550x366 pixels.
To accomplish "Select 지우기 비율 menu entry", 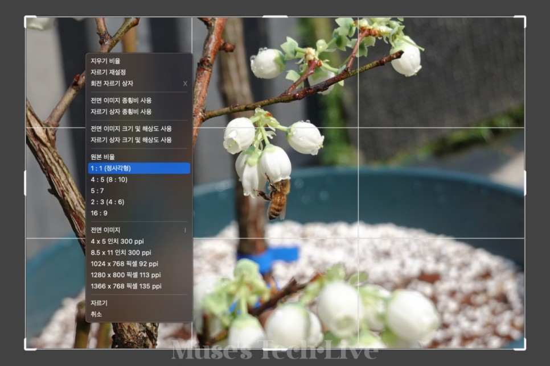I will click(139, 61).
